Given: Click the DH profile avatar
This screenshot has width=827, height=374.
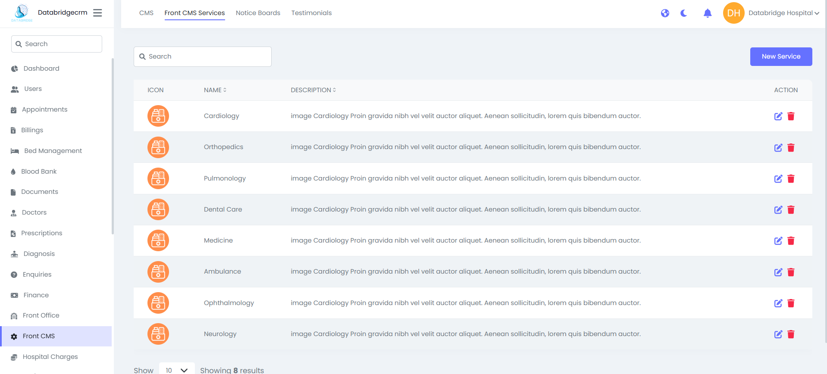Looking at the screenshot, I should pos(733,13).
